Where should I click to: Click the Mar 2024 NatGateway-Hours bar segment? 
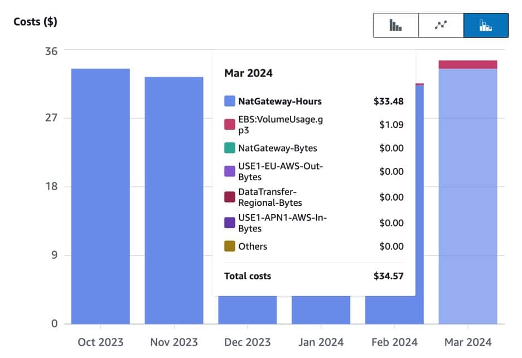pyautogui.click(x=468, y=196)
